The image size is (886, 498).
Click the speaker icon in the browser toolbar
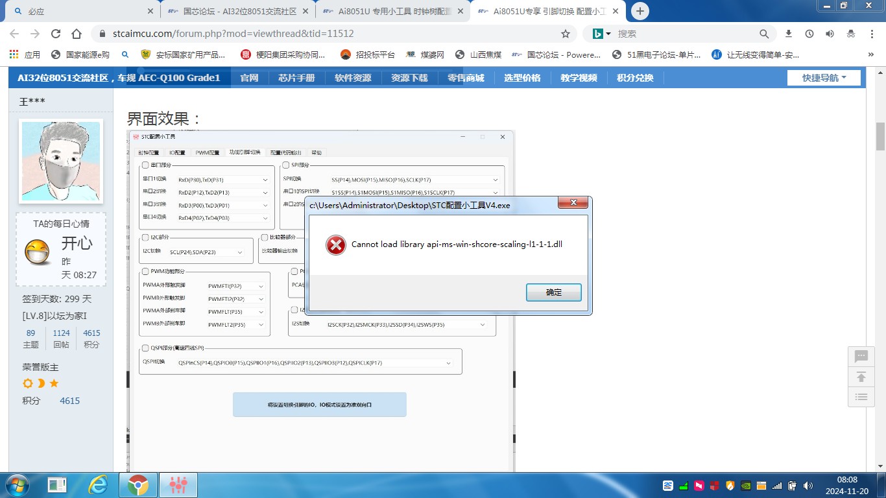[830, 34]
